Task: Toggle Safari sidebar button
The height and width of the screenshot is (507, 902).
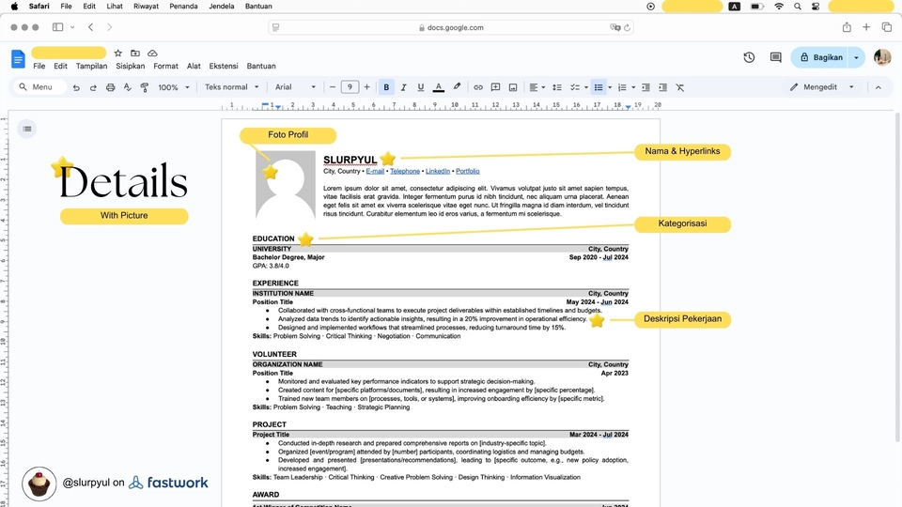Action: tap(57, 27)
